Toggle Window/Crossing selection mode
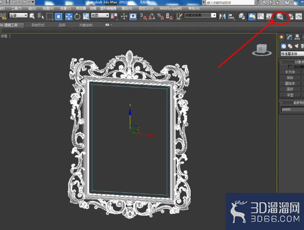This screenshot has height=230, width=304. pyautogui.click(x=59, y=16)
